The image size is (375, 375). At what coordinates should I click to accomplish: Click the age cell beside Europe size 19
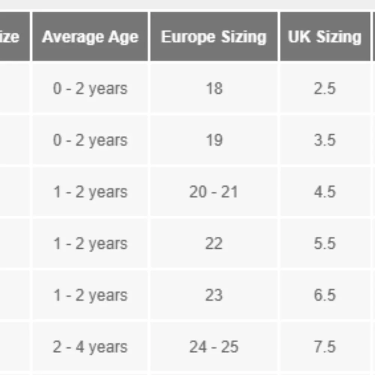tap(90, 140)
